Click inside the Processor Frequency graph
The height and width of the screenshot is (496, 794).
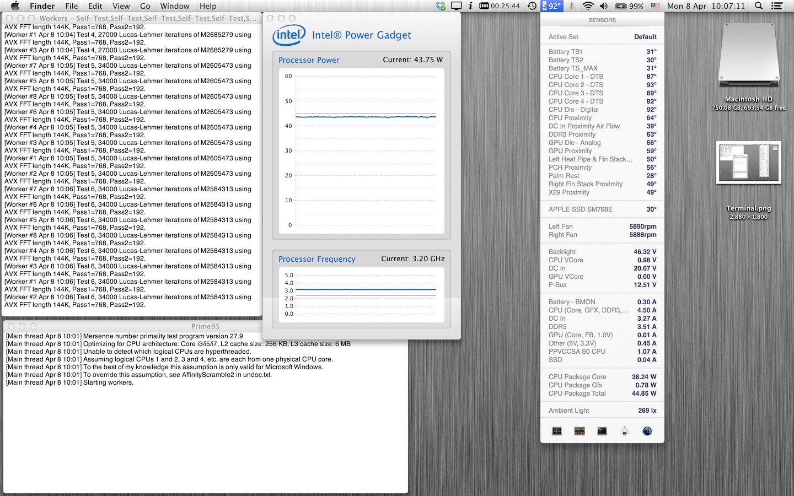(x=362, y=295)
